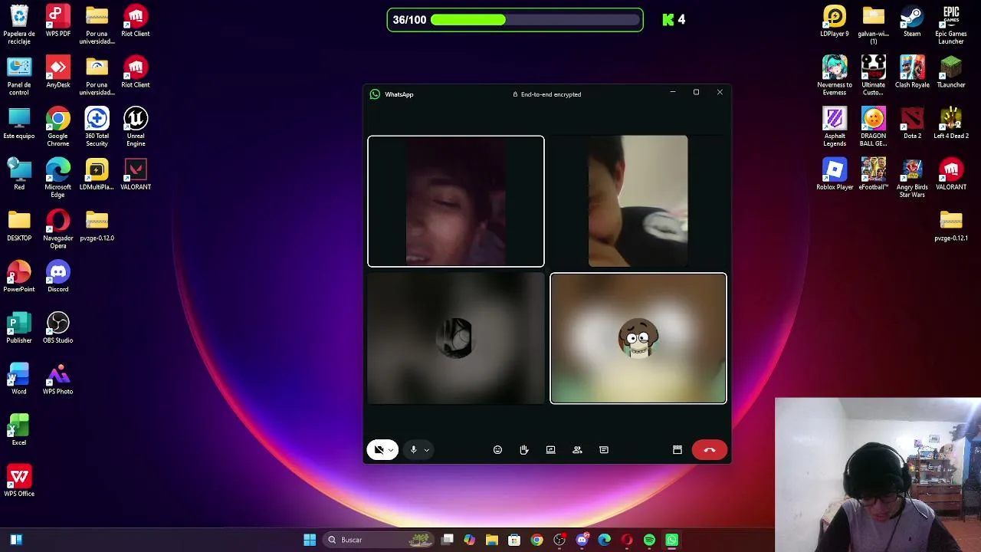
Task: Open eFootball desktop shortcut
Action: 874,174
